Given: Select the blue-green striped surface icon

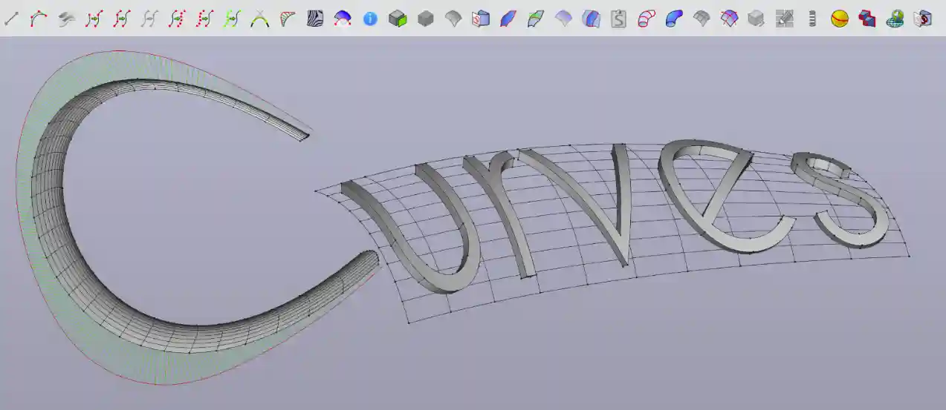Looking at the screenshot, I should (536, 19).
